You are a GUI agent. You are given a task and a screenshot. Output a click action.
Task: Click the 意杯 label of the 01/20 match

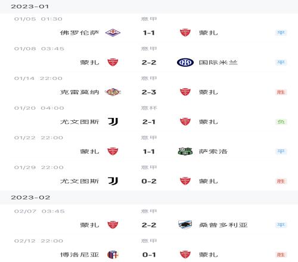click(149, 108)
